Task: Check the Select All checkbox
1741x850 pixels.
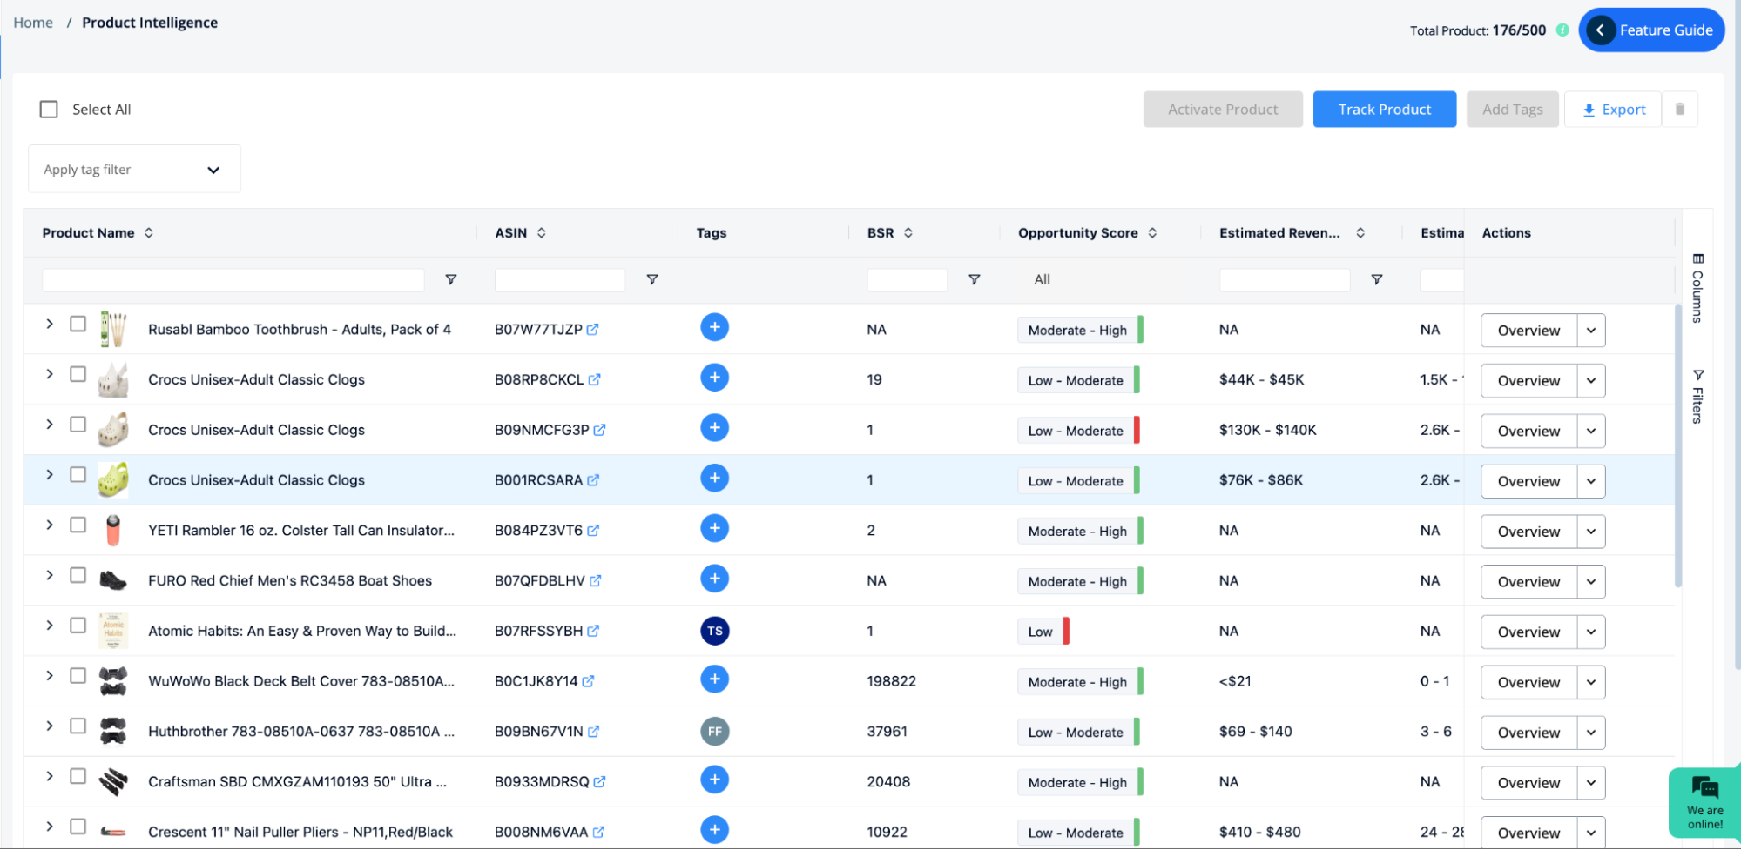Action: click(x=49, y=109)
